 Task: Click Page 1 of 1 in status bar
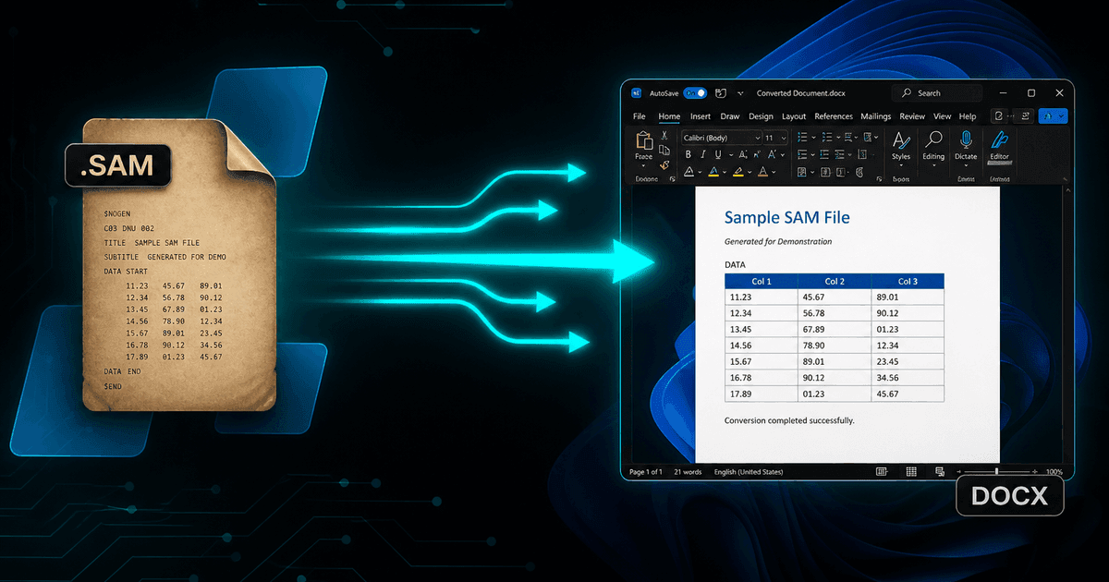[646, 472]
